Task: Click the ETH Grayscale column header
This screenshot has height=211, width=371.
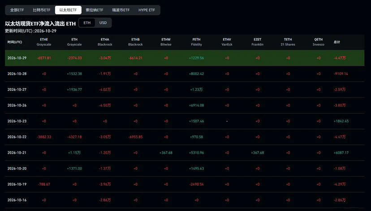Action: pyautogui.click(x=74, y=42)
